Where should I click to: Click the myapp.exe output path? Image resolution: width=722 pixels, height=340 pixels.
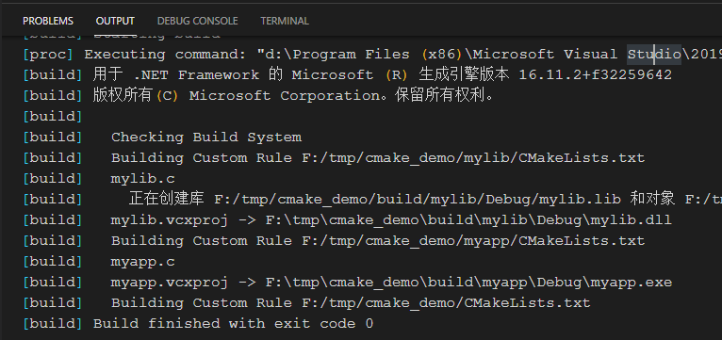(468, 282)
